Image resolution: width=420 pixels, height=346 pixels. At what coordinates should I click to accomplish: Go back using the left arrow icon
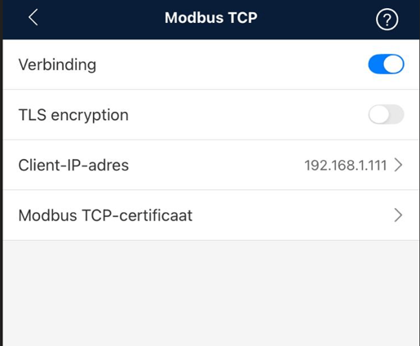[33, 17]
